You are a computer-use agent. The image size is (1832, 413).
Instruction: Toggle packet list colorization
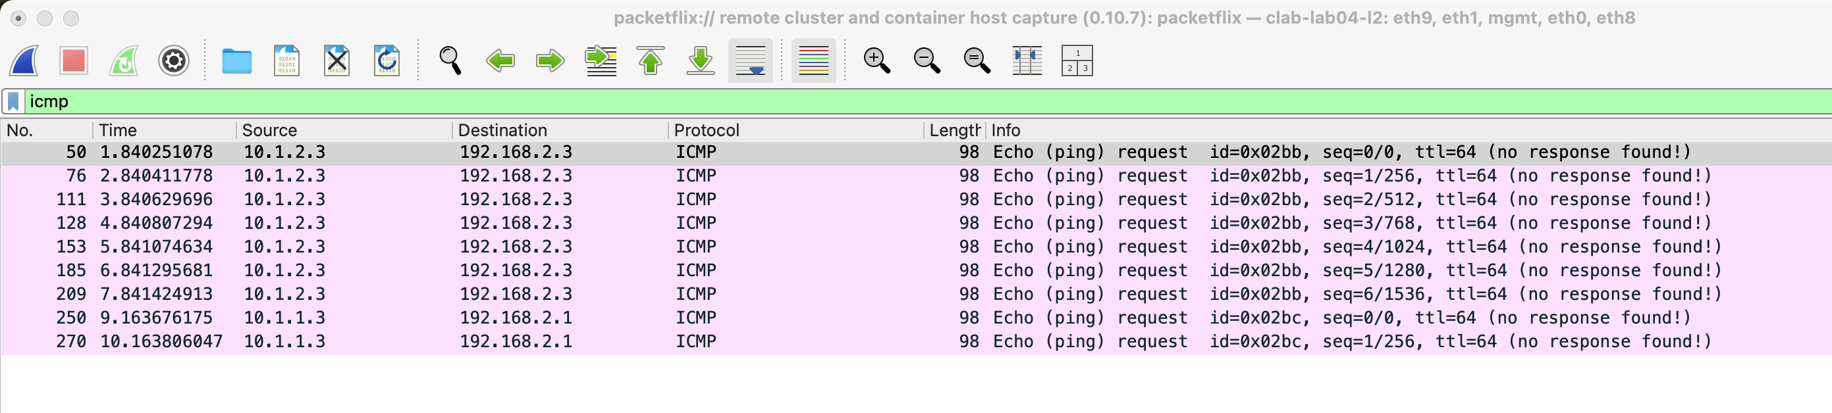(813, 61)
